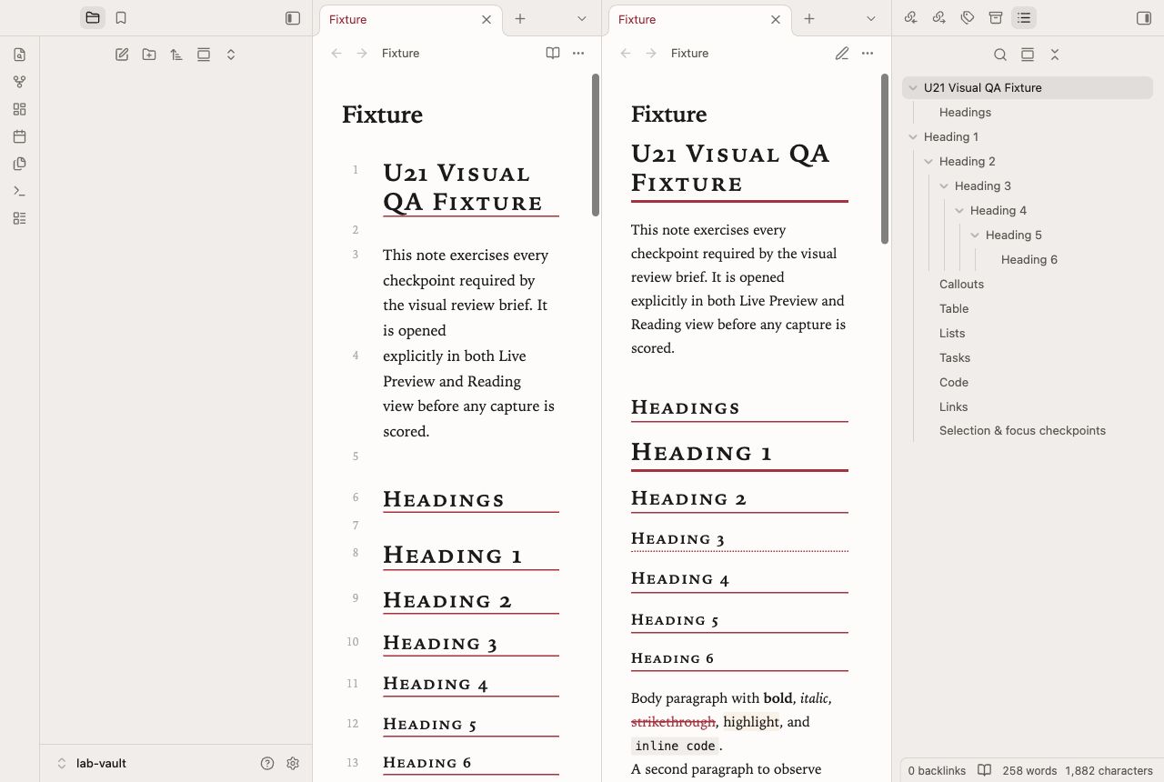Switch right Fixture pane to editing mode
Screen dimensions: 1164x782
point(842,54)
